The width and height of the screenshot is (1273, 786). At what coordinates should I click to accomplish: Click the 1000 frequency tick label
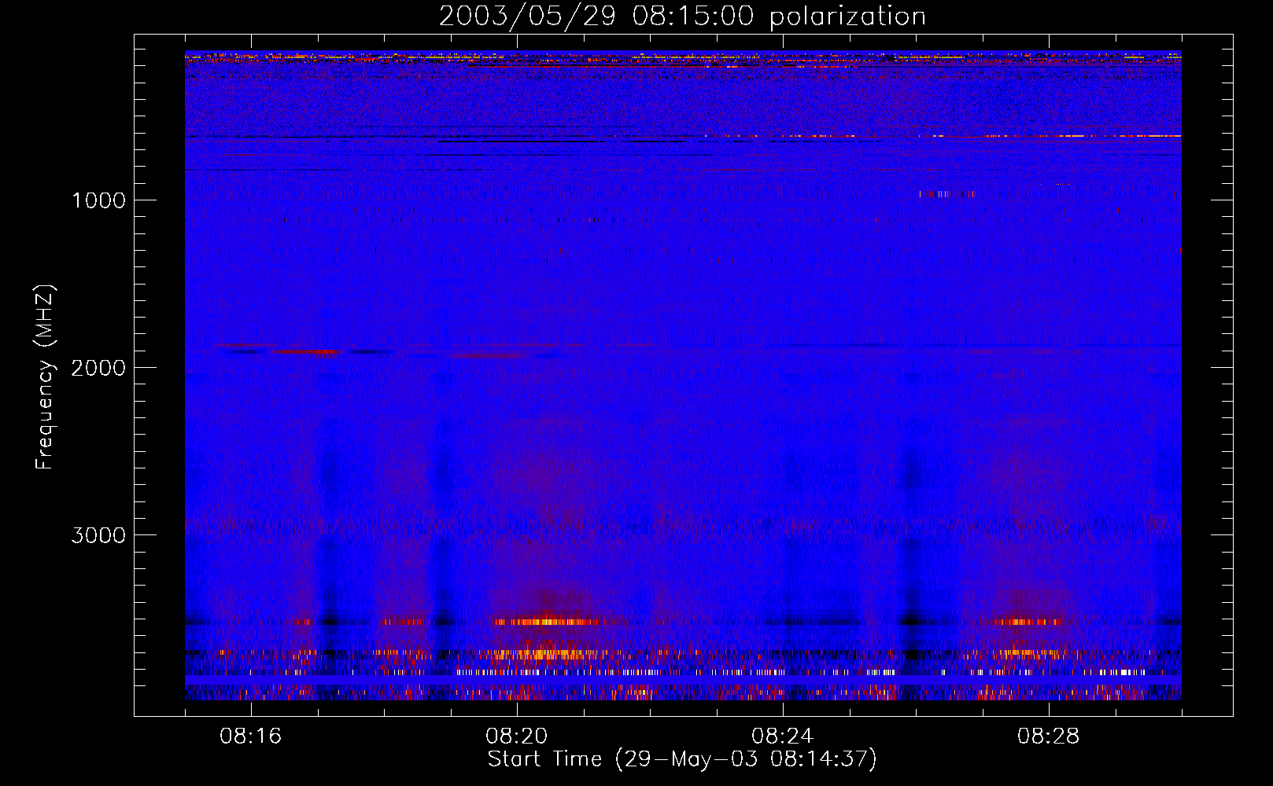click(98, 200)
